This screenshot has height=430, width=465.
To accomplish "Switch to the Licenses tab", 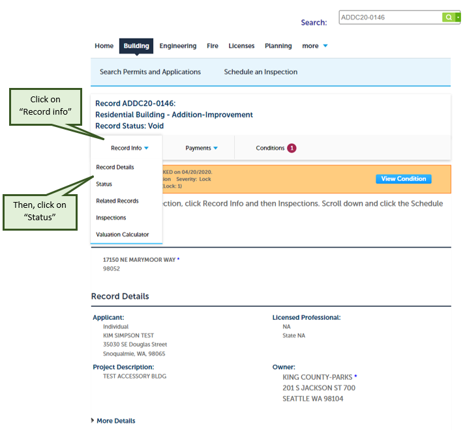I will pos(241,46).
